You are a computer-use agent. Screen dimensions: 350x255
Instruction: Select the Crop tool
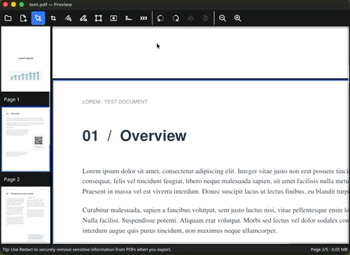(x=53, y=18)
